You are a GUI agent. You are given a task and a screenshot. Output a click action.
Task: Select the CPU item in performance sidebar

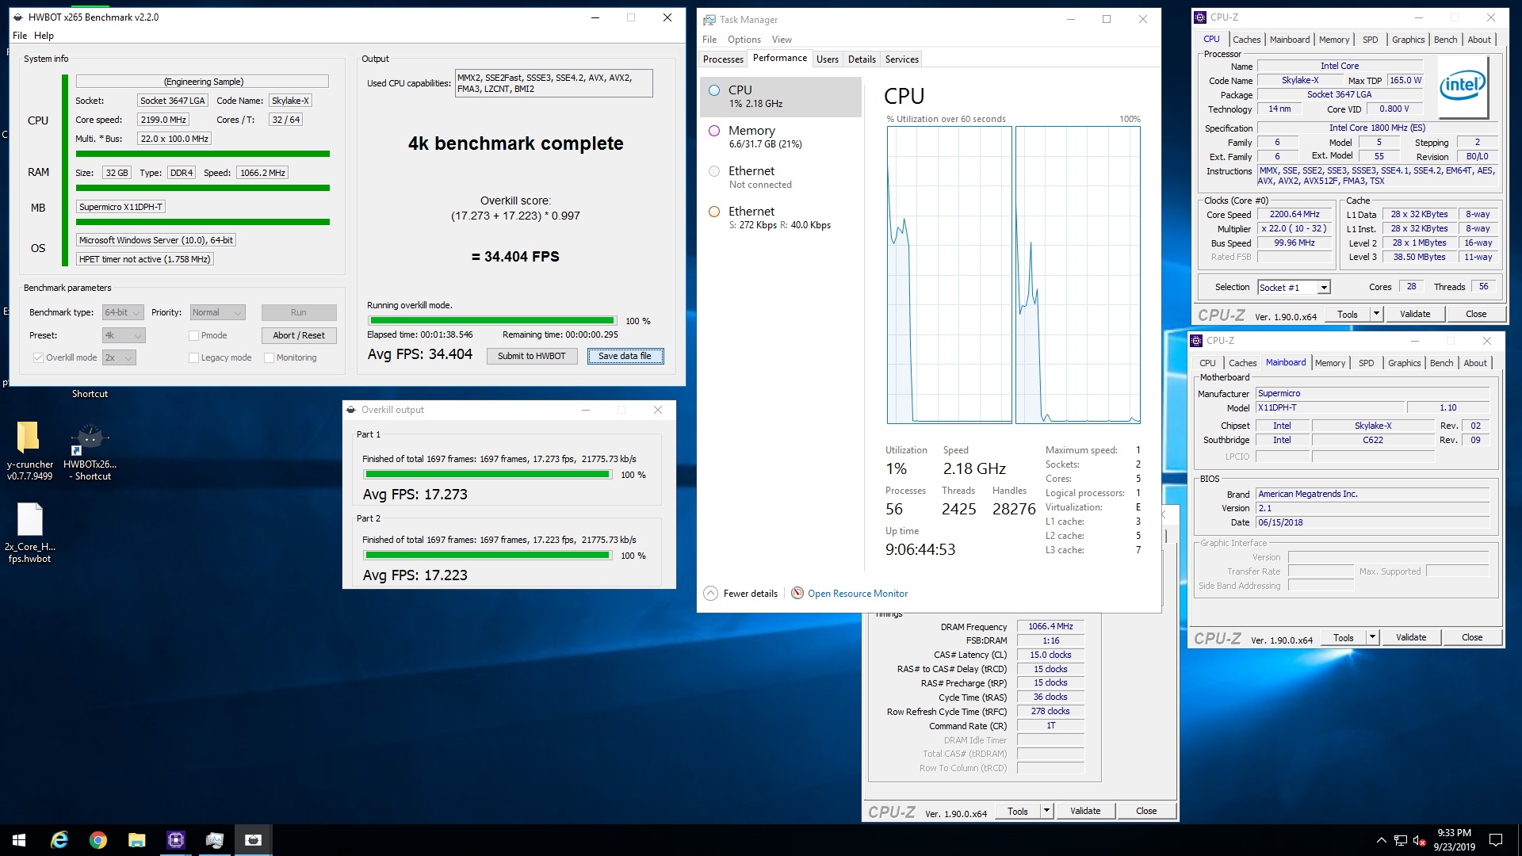point(781,97)
